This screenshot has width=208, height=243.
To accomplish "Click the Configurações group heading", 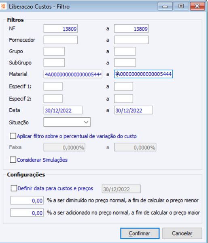I will coord(26,175).
